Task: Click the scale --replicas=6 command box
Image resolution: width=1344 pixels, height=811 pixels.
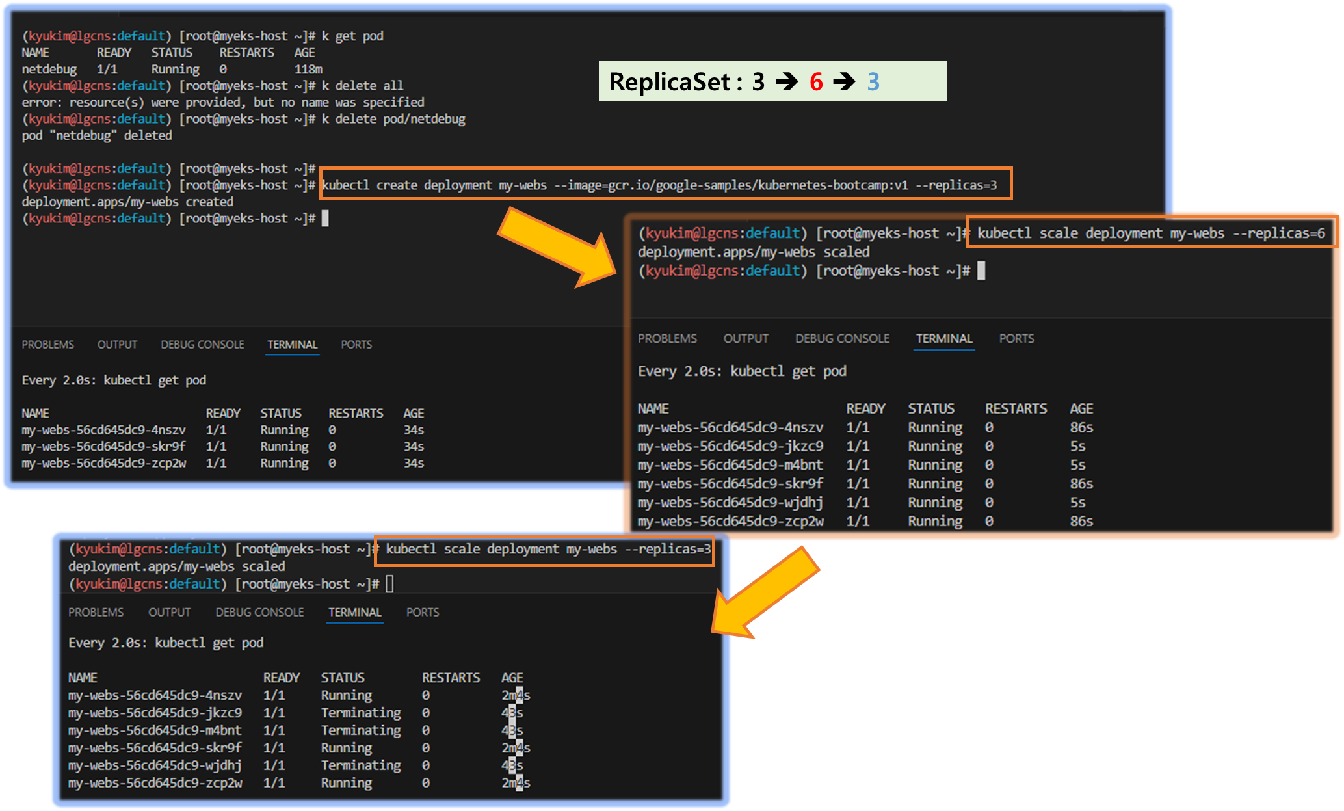Action: (x=1150, y=233)
